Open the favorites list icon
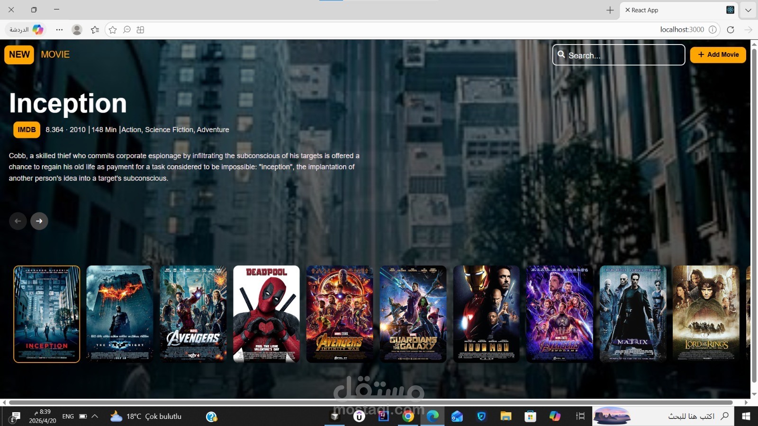Image resolution: width=758 pixels, height=426 pixels. (x=95, y=29)
